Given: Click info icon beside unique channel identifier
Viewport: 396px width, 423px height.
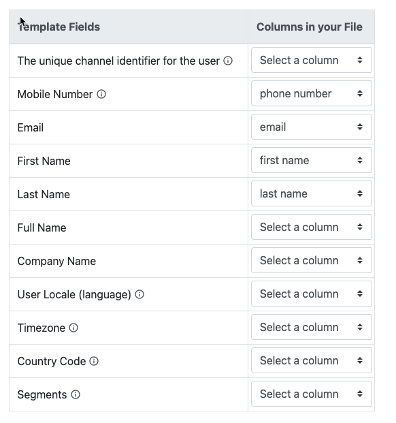Looking at the screenshot, I should pos(228,61).
